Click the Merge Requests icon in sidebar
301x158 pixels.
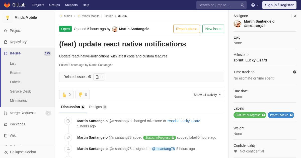[x=6, y=113]
